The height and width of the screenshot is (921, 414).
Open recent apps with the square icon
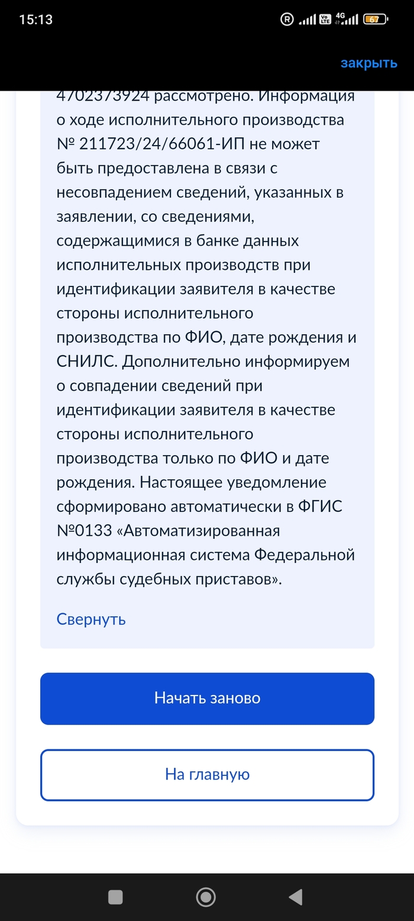click(115, 897)
